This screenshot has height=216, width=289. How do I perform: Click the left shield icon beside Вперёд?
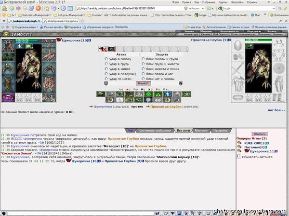[106, 83]
